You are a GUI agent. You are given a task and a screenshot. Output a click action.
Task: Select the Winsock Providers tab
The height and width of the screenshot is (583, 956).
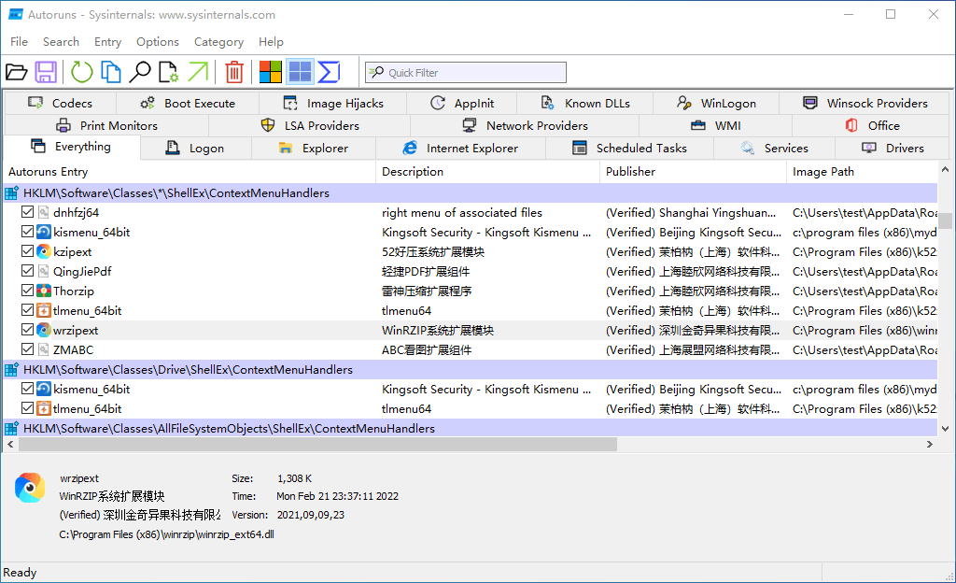(x=865, y=103)
